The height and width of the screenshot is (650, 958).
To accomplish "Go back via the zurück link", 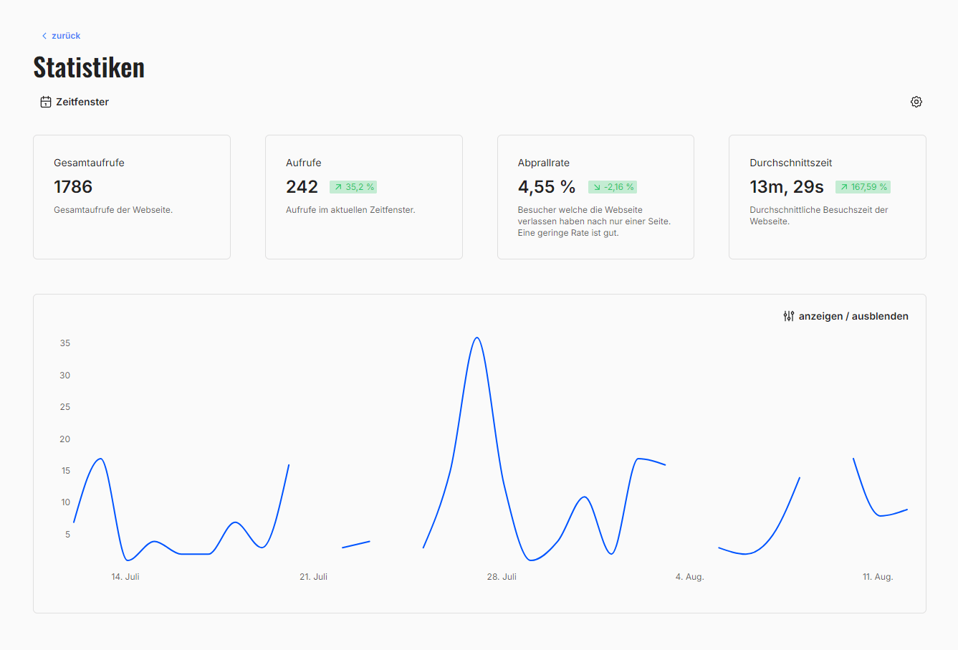I will 65,36.
